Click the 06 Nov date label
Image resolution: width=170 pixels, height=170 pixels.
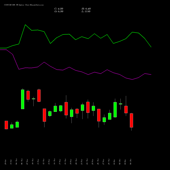[22, 161]
